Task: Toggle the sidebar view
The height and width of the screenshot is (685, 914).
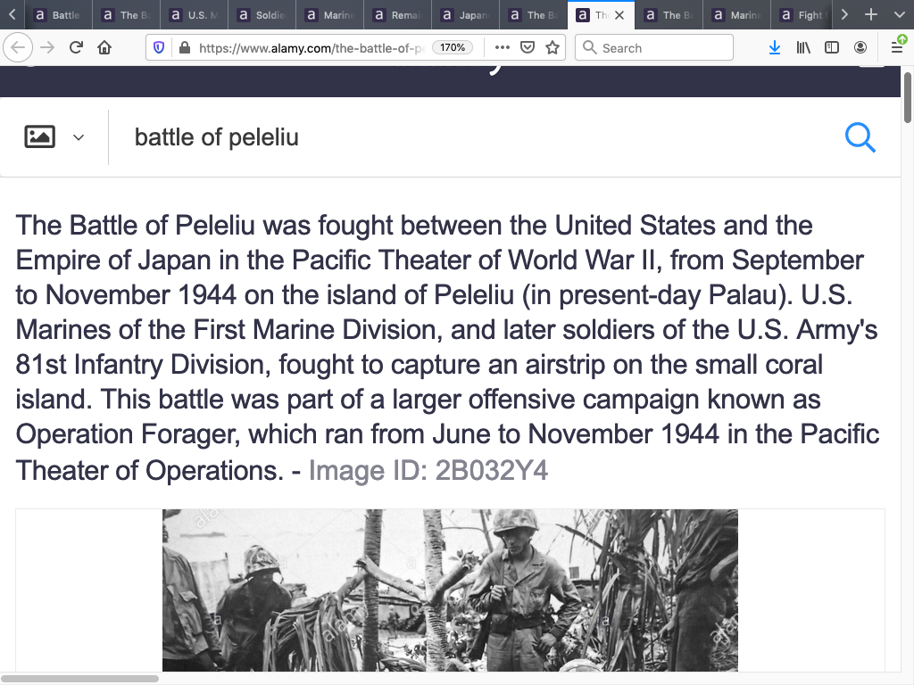Action: coord(831,47)
